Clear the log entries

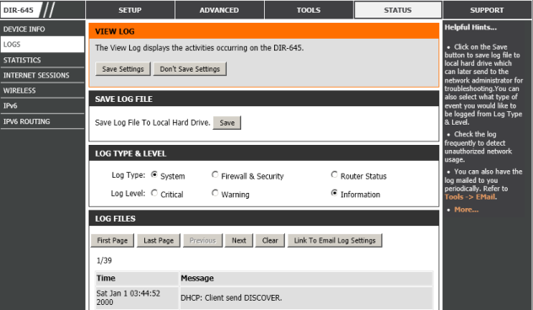270,240
